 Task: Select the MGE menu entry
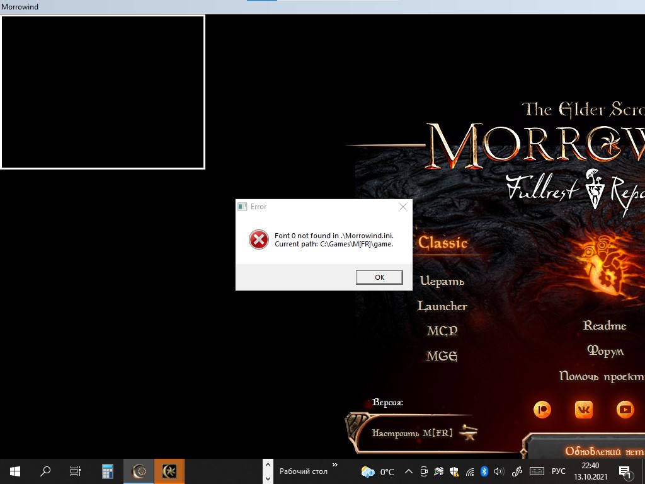(442, 356)
